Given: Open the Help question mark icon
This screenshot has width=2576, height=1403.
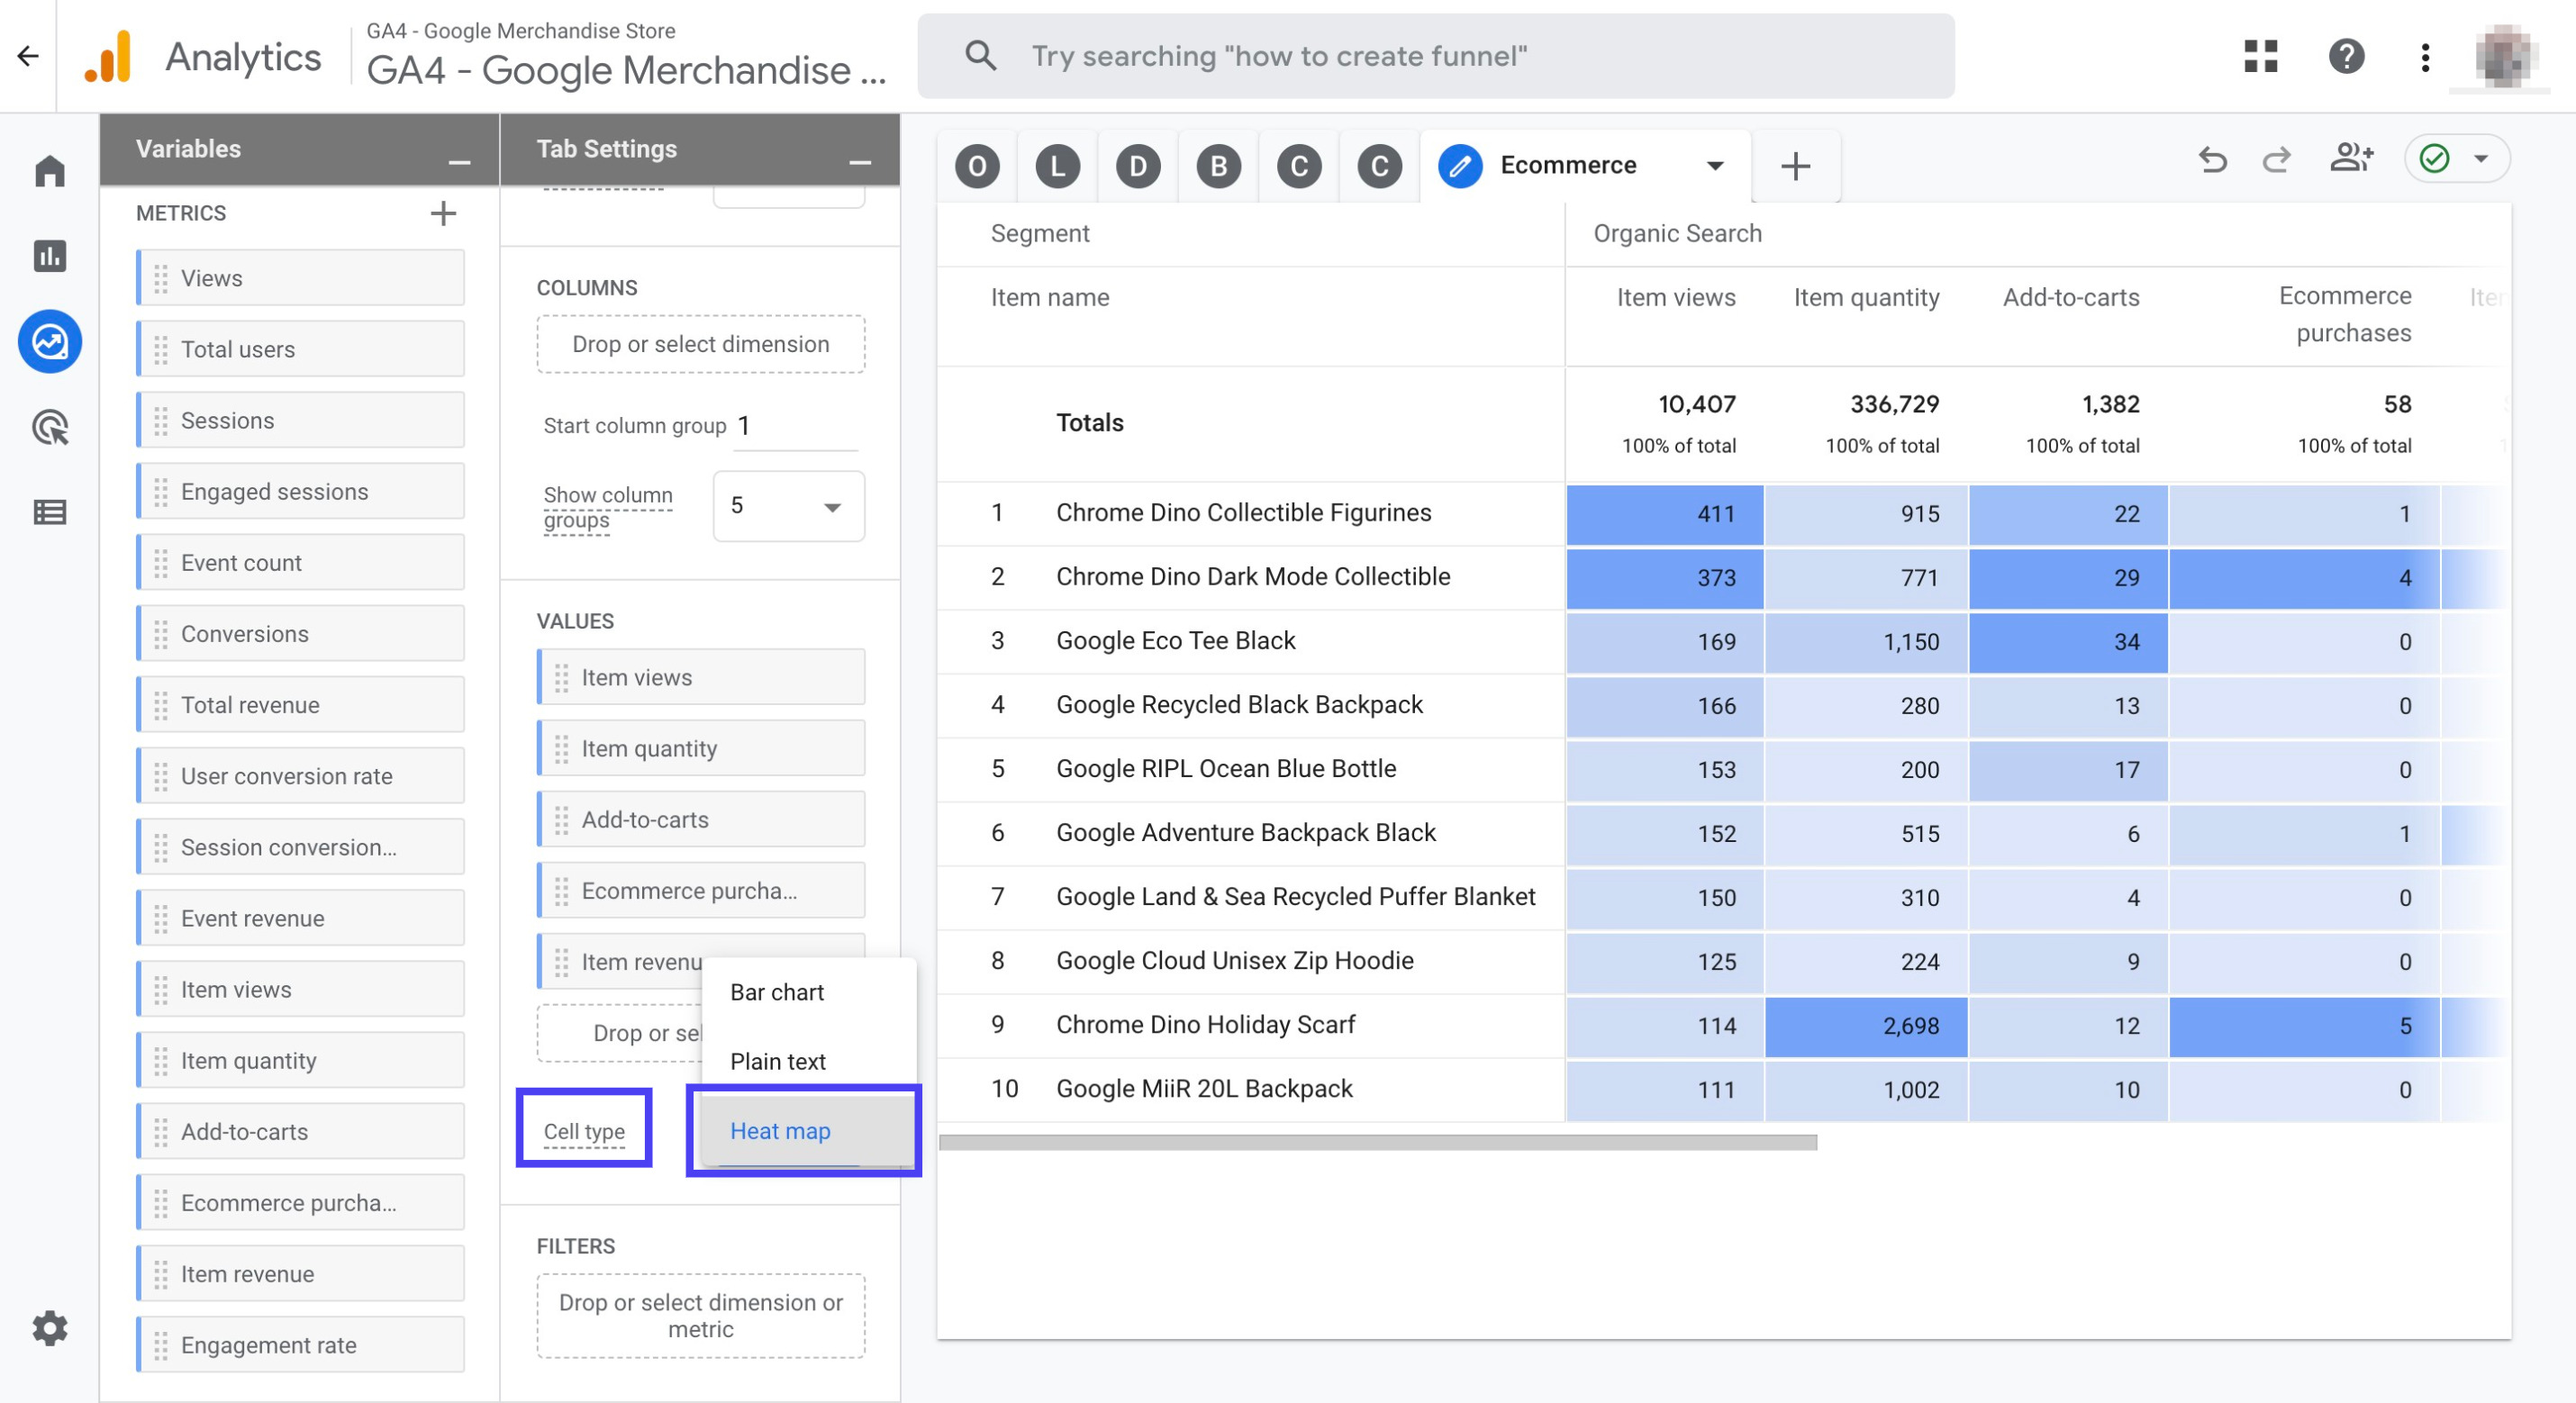Looking at the screenshot, I should [2346, 56].
